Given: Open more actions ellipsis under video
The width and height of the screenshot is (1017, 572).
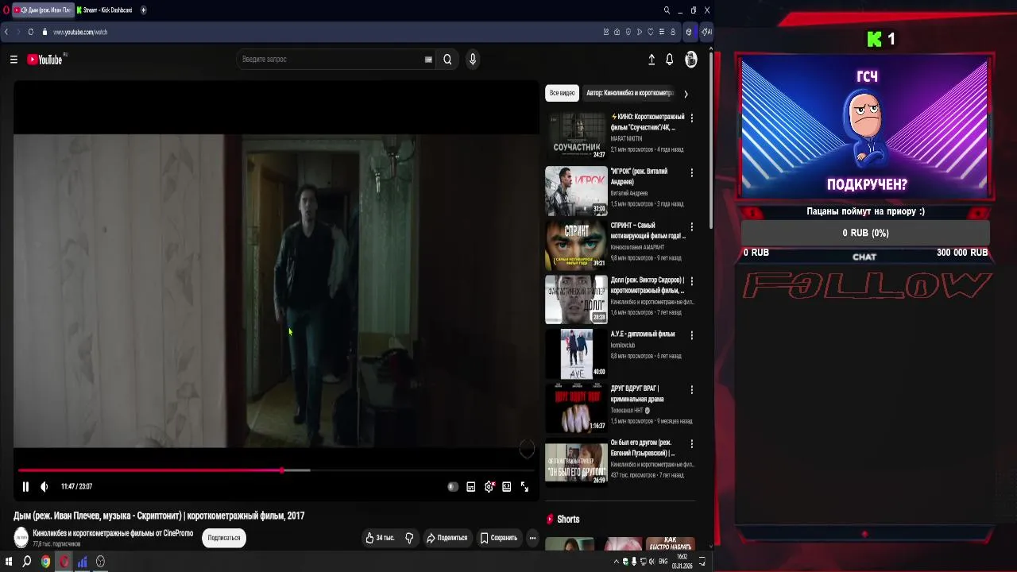Looking at the screenshot, I should click(x=533, y=538).
